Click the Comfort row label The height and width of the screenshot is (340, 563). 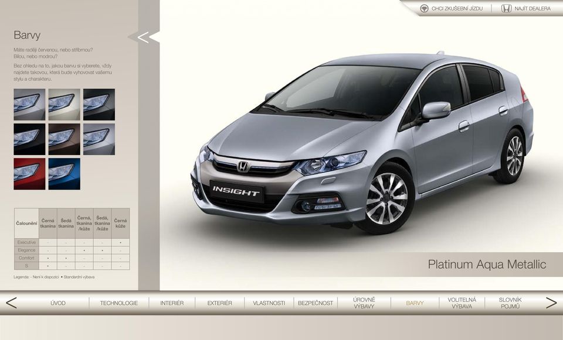coord(26,258)
